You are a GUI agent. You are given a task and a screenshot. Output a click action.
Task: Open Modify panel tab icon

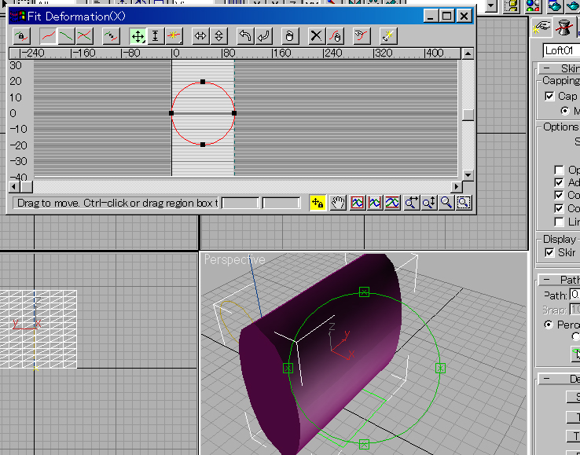click(563, 28)
